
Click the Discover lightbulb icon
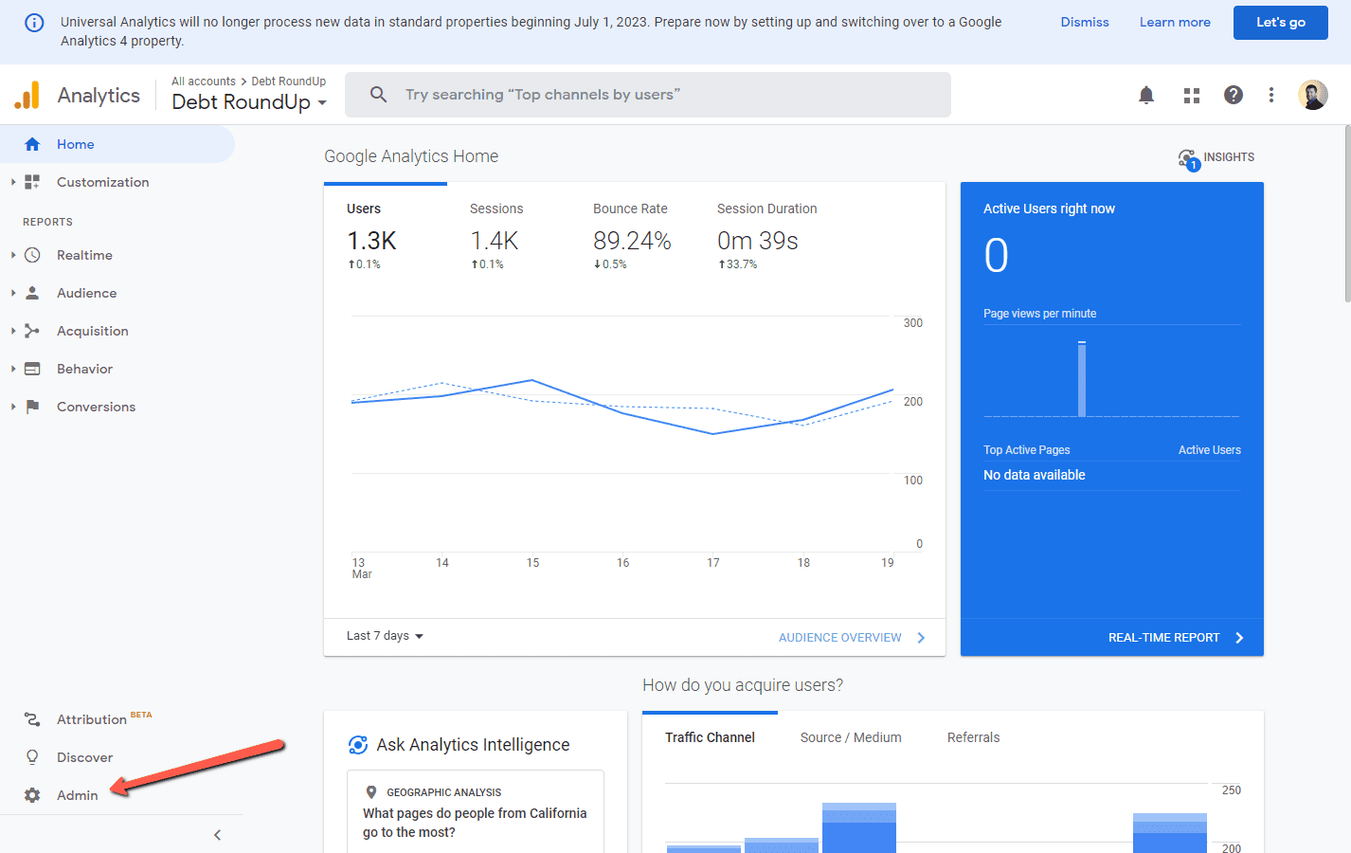pos(32,757)
